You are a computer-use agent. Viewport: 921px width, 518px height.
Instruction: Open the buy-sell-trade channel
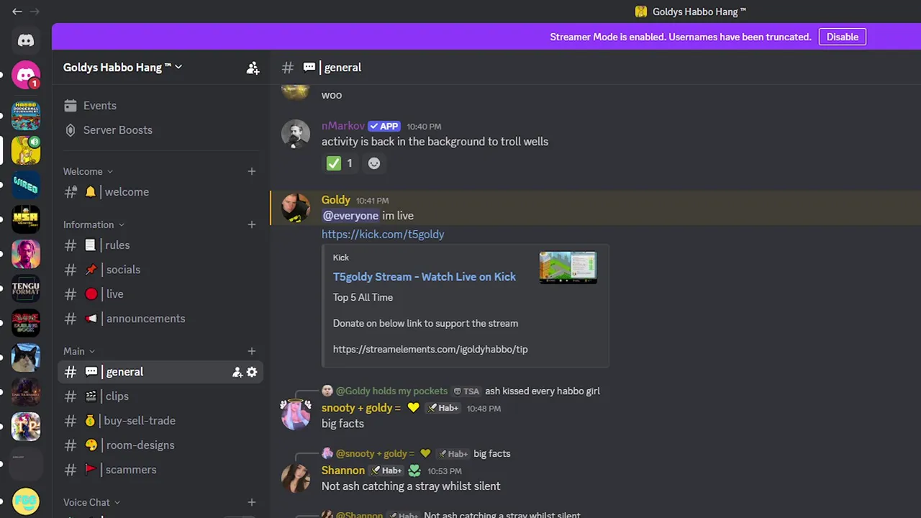[160, 421]
